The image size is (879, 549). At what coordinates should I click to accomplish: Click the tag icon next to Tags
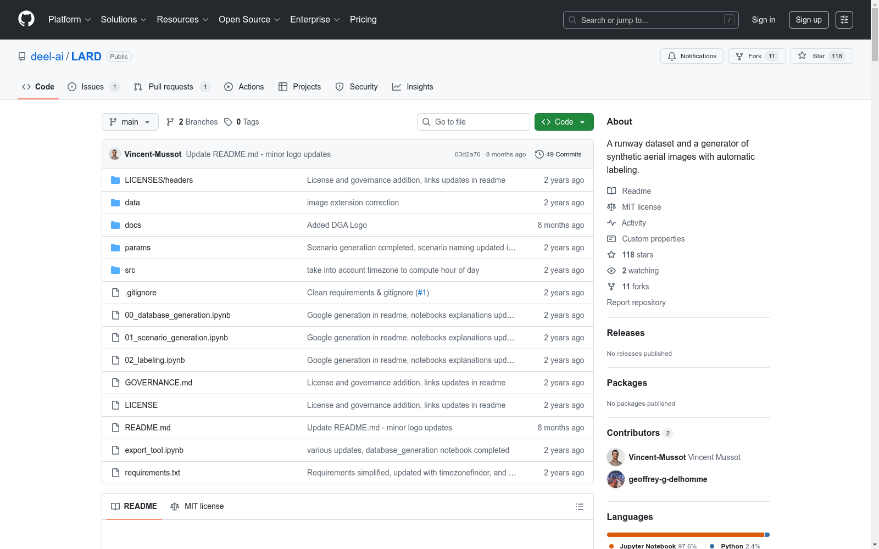(229, 122)
